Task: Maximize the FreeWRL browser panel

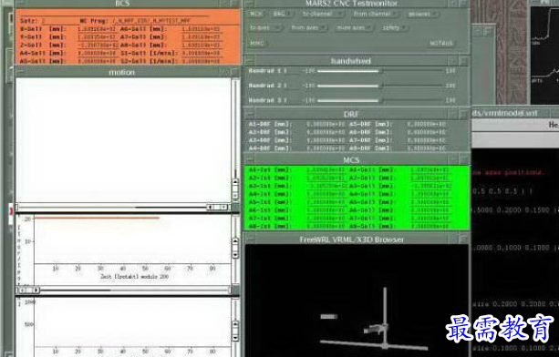Action: [x=464, y=240]
